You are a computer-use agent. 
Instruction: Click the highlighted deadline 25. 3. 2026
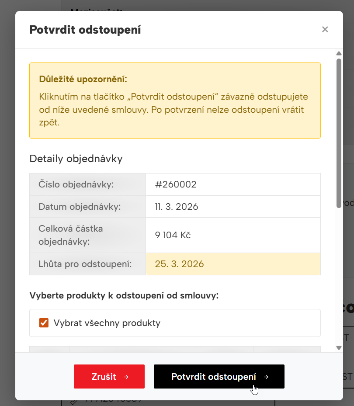coord(179,264)
